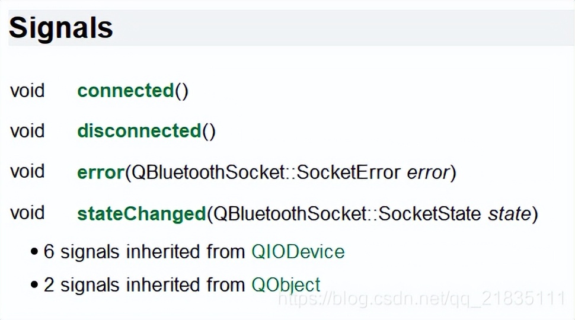Click the bold green error signal link
The height and width of the screenshot is (320, 575).
(100, 172)
